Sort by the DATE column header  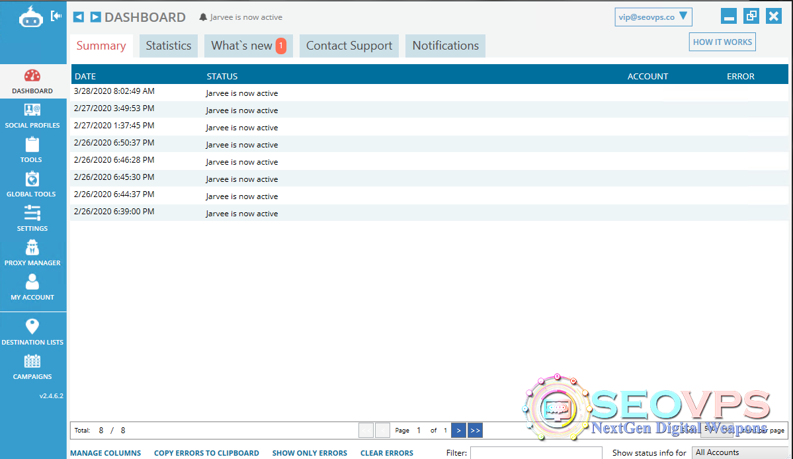(85, 76)
